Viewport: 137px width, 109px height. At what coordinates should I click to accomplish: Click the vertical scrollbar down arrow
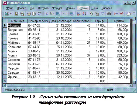click(134, 82)
